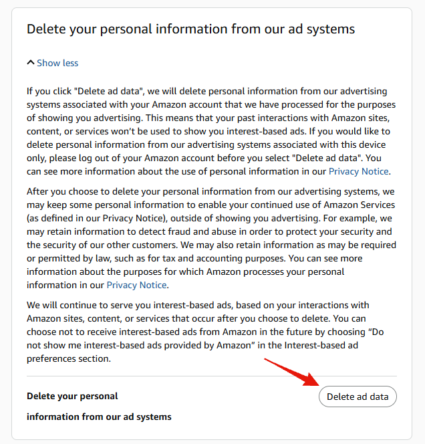The height and width of the screenshot is (444, 425).
Task: Click the upward chevron beside Show less
Action: pyautogui.click(x=31, y=63)
